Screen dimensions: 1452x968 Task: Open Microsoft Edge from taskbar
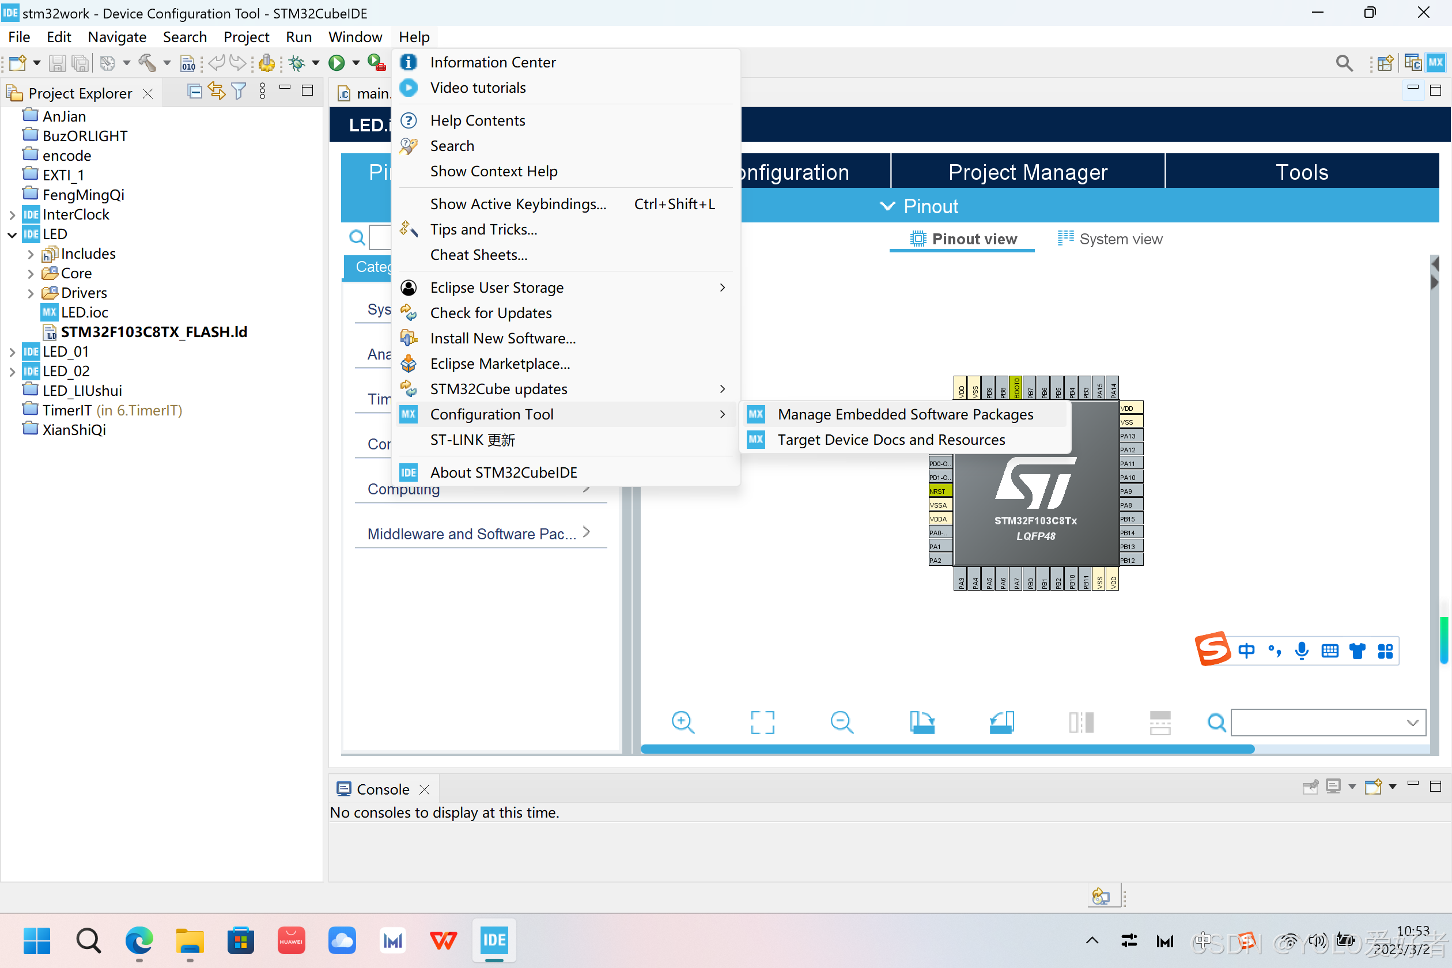[x=139, y=941]
